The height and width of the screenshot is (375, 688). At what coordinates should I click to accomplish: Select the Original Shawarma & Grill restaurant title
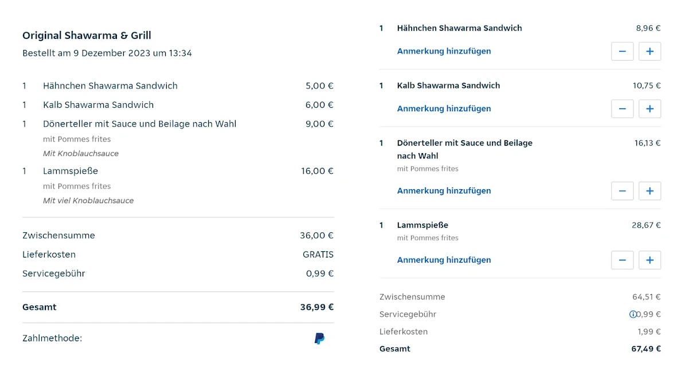(x=87, y=36)
